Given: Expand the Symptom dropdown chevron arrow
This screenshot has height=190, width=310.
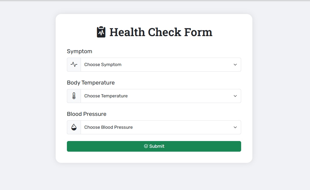Looking at the screenshot, I should 235,65.
